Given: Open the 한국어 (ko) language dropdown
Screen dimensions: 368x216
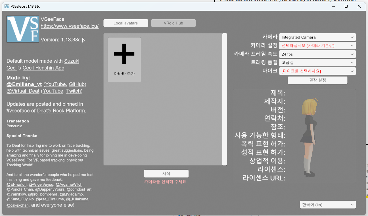Looking at the screenshot, I should pos(328,205).
